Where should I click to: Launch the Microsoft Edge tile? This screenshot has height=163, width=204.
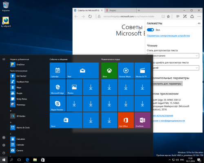coord(58,87)
